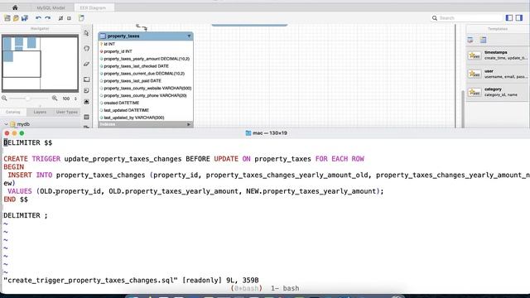Select the new table tool
The height and width of the screenshot is (298, 530).
pyautogui.click(x=86, y=117)
